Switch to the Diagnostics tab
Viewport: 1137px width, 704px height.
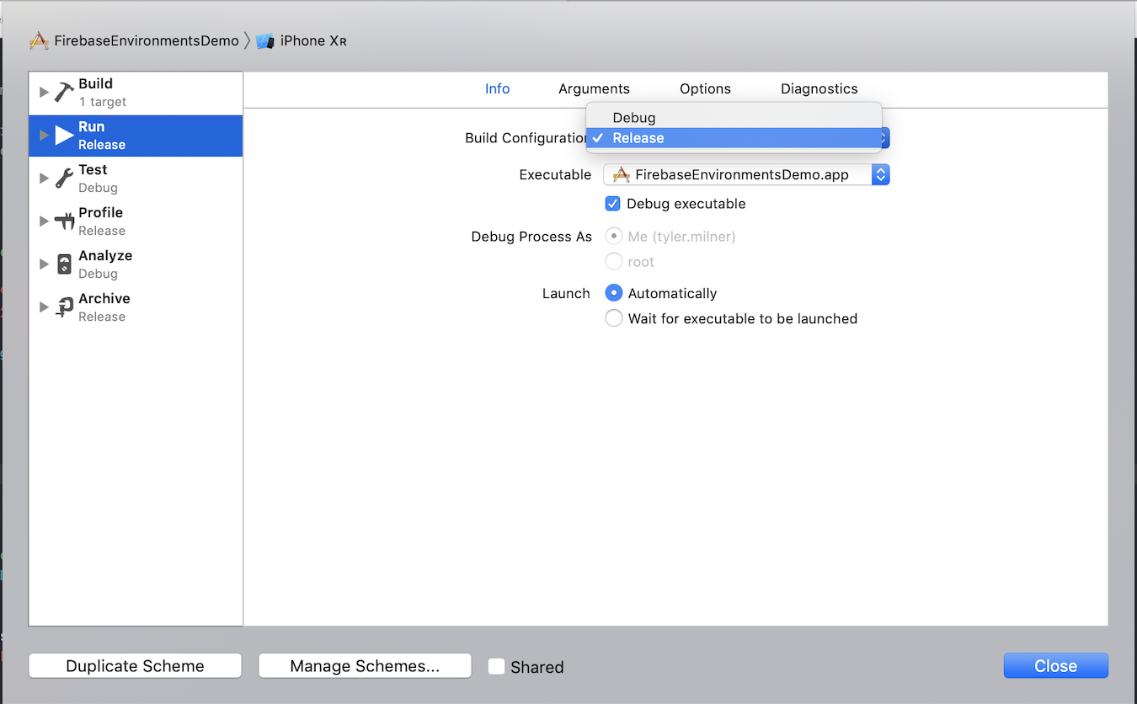pyautogui.click(x=819, y=88)
